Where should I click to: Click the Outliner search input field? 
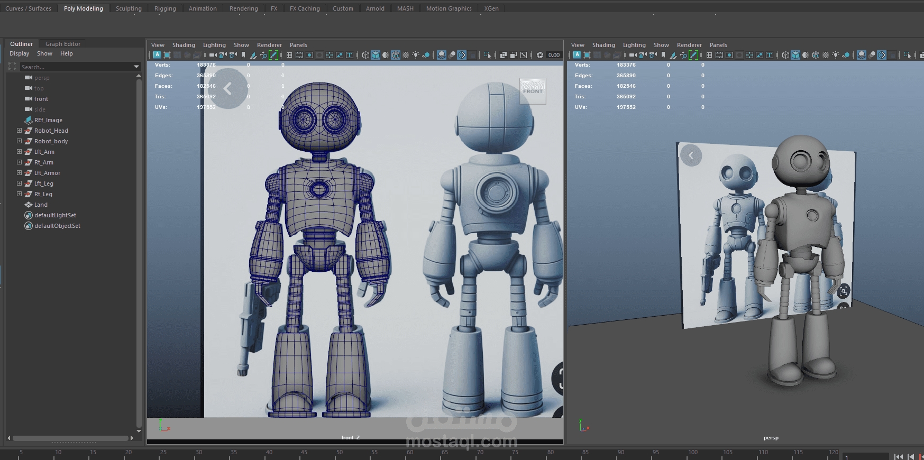coord(74,67)
